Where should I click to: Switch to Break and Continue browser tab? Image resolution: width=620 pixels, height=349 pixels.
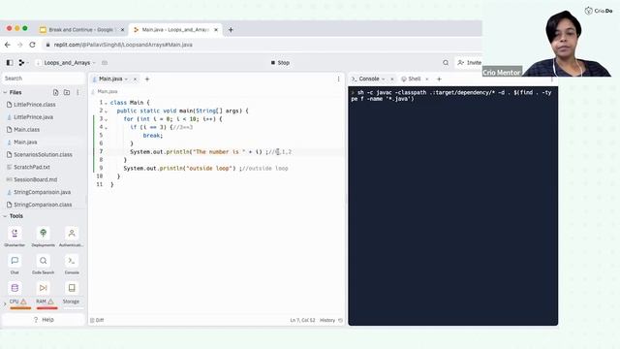(x=82, y=30)
